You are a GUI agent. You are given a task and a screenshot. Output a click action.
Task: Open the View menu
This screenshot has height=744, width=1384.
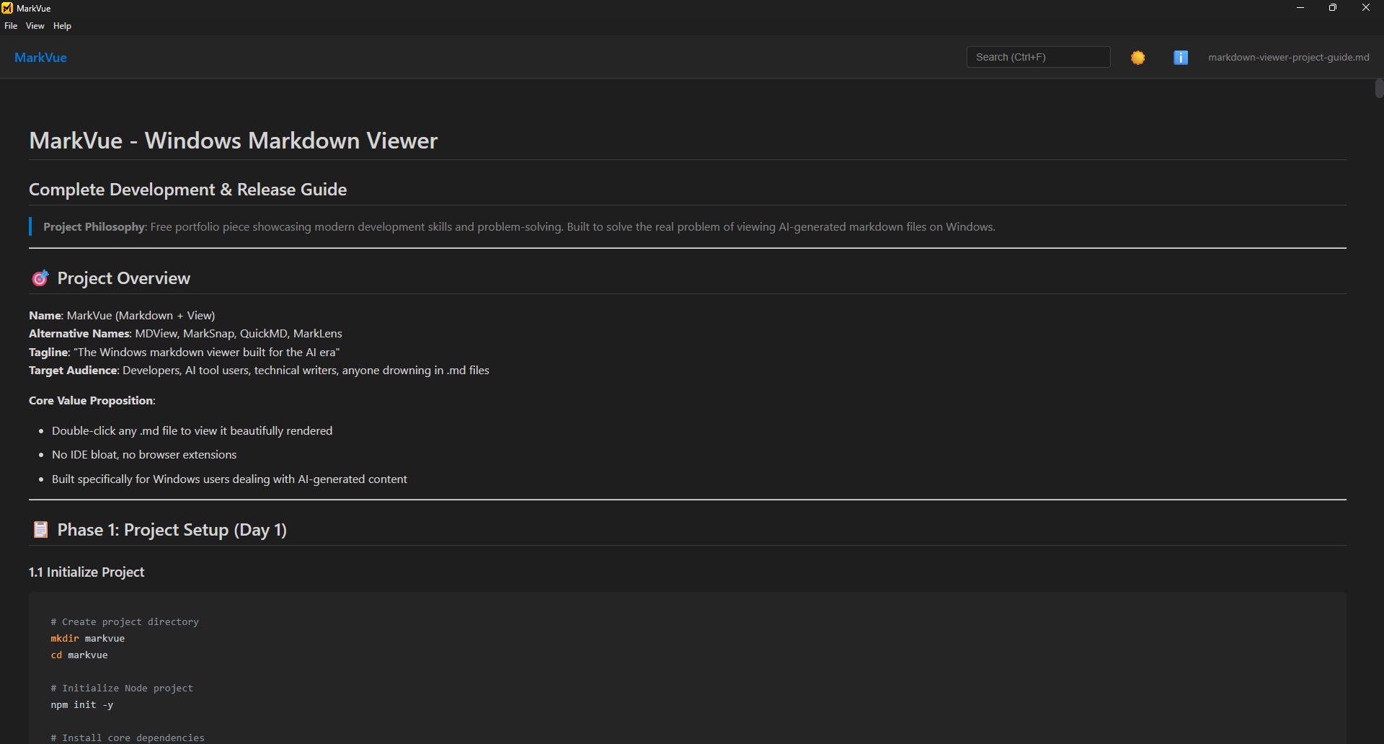[x=35, y=26]
